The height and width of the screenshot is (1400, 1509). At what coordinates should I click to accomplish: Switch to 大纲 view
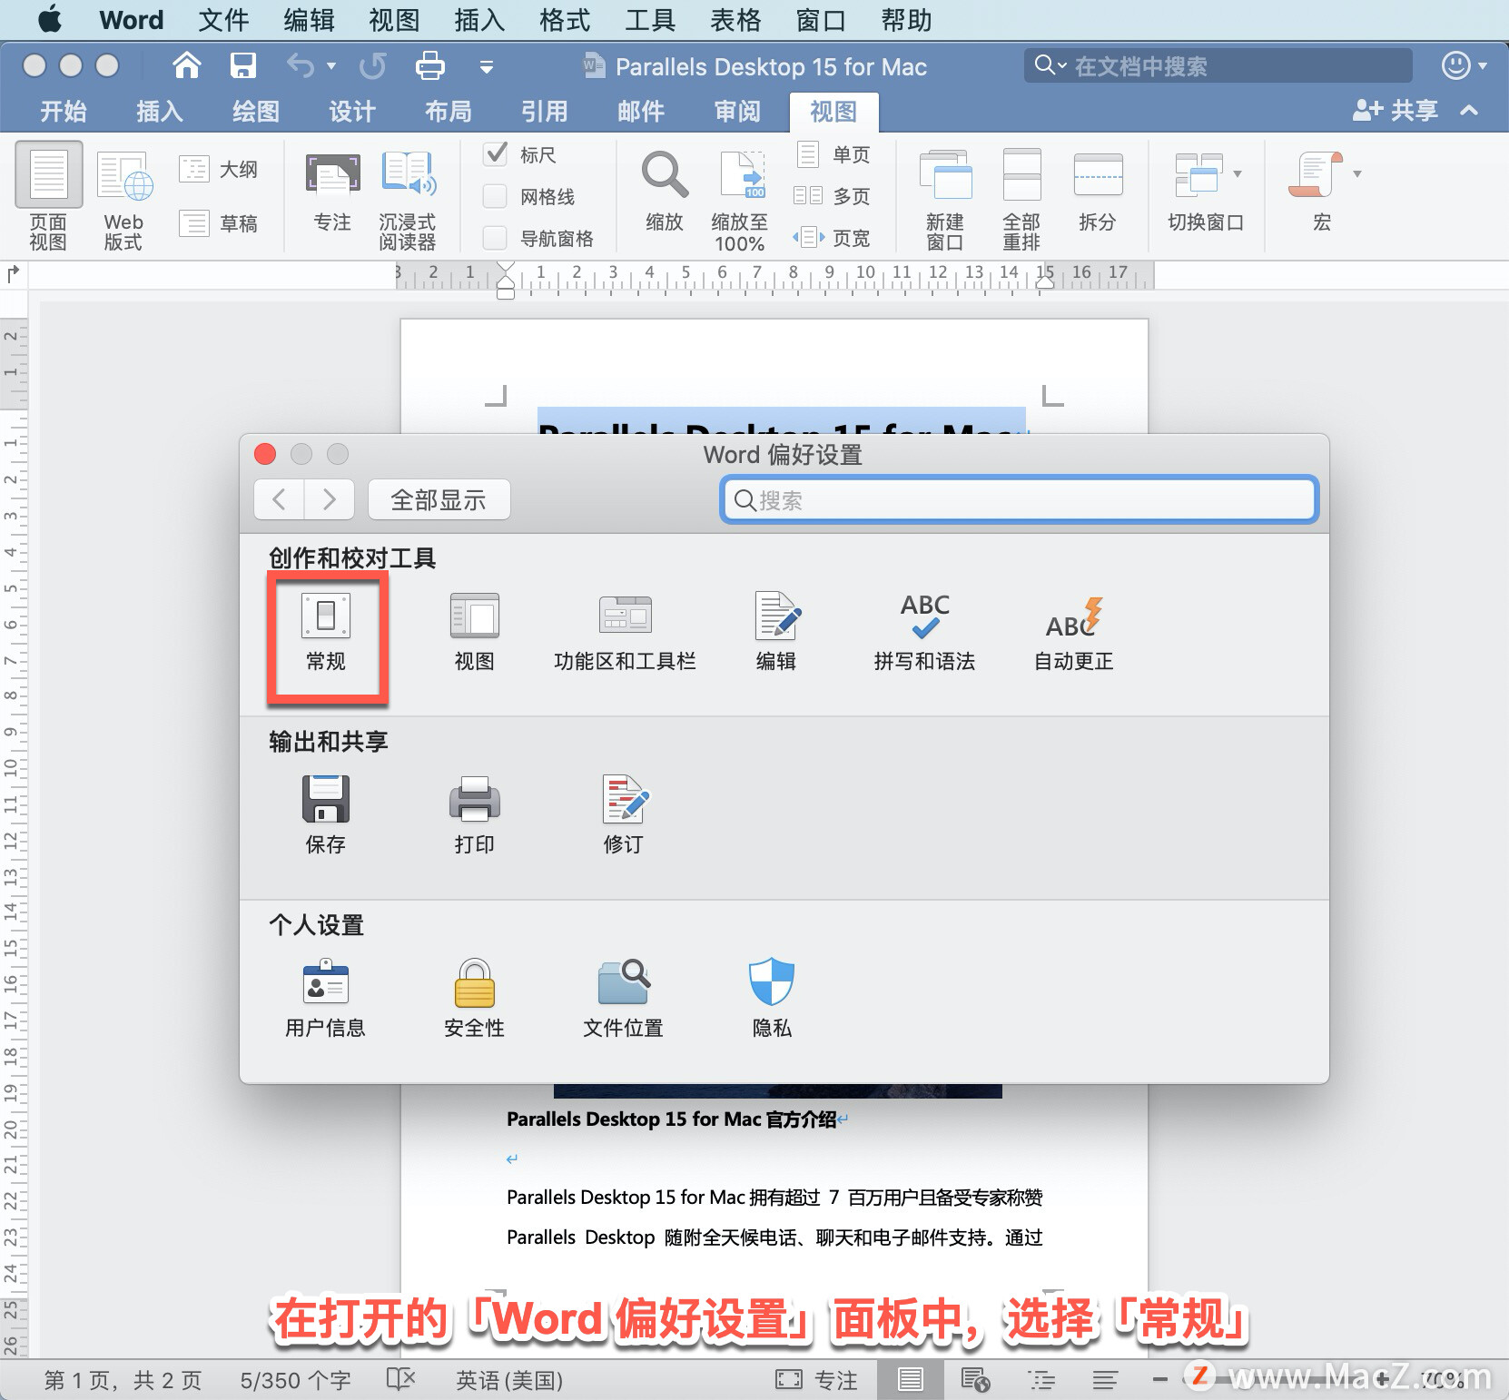(219, 169)
